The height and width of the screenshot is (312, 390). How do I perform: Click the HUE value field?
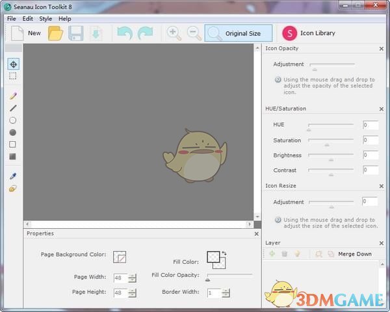pos(370,125)
